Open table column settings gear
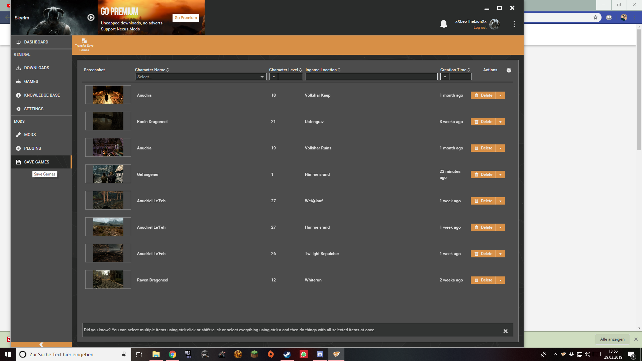This screenshot has height=361, width=642. 509,70
